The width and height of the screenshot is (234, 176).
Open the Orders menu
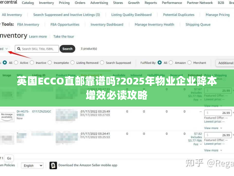80,3
